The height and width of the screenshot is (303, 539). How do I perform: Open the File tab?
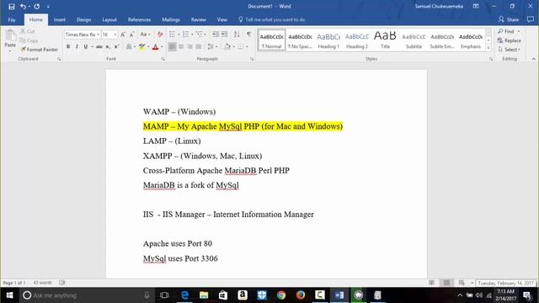pyautogui.click(x=11, y=19)
